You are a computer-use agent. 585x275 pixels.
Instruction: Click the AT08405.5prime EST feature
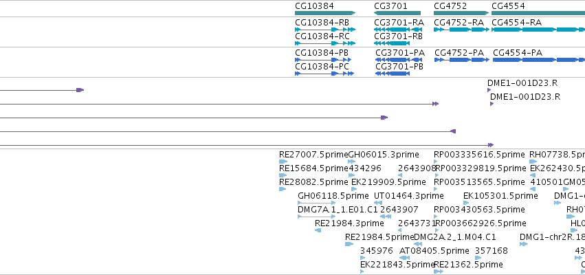(x=405, y=258)
